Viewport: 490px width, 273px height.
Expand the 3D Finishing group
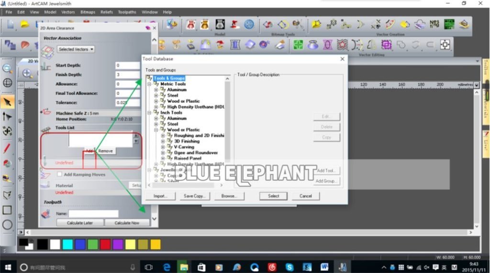(x=163, y=141)
